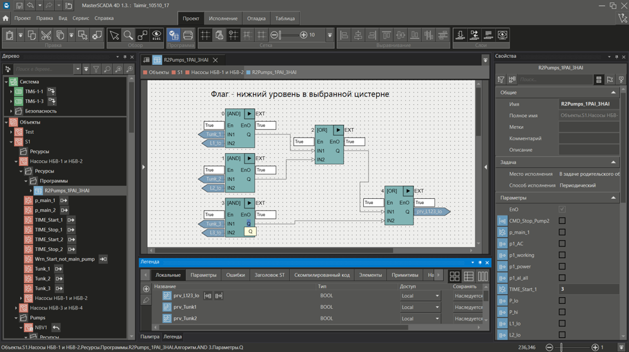Switch to the Исполнение ribbon tab
The width and height of the screenshot is (629, 352).
(223, 19)
